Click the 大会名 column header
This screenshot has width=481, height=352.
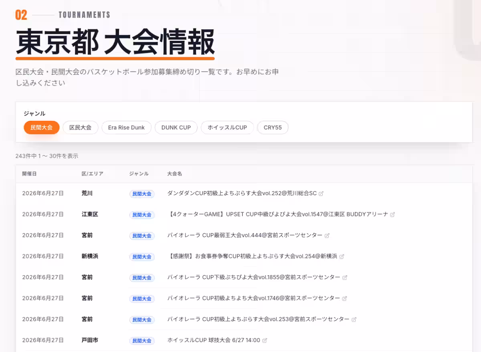175,174
